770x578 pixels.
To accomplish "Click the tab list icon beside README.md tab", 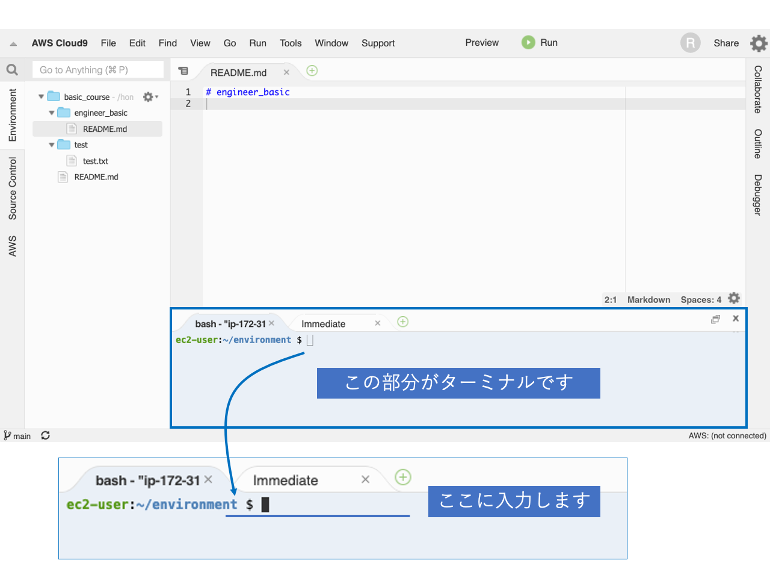I will coord(183,71).
